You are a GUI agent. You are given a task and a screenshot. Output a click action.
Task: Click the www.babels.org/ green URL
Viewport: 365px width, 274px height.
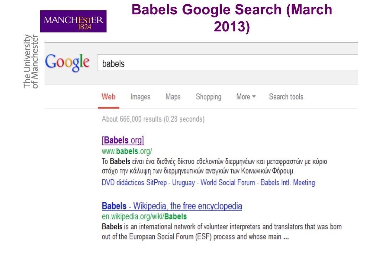[127, 151]
